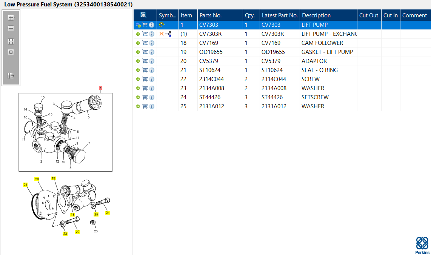
Task: Select callout 23 on the diagram
Action: tap(65, 233)
